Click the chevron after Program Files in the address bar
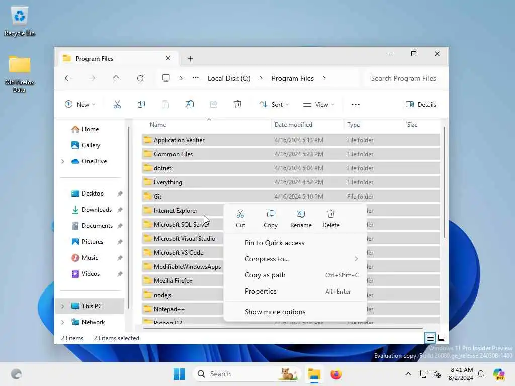 coord(324,78)
